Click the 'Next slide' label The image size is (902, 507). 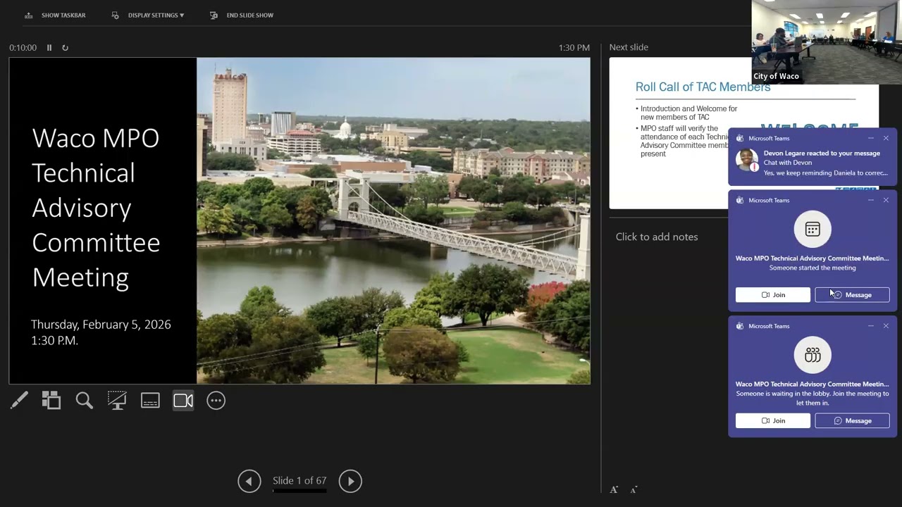tap(629, 47)
